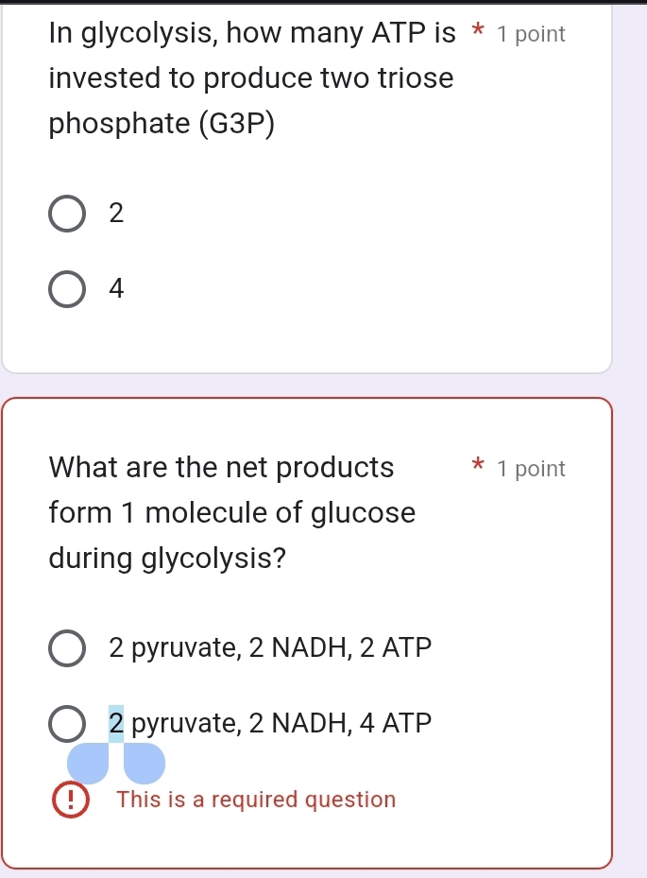This screenshot has width=647, height=878.
Task: Click the highlighted '2' before pyruvate
Action: [x=116, y=724]
